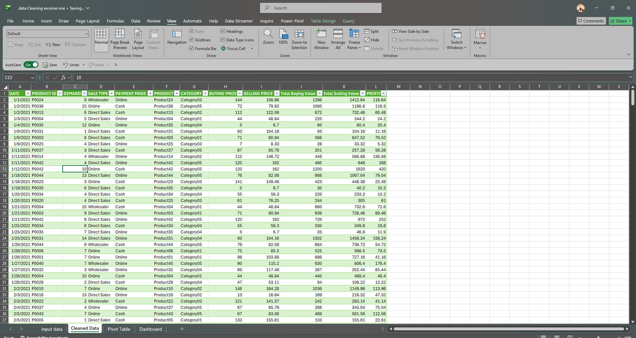Image resolution: width=636 pixels, height=338 pixels.
Task: Switch to Normal workbook view
Action: (101, 39)
